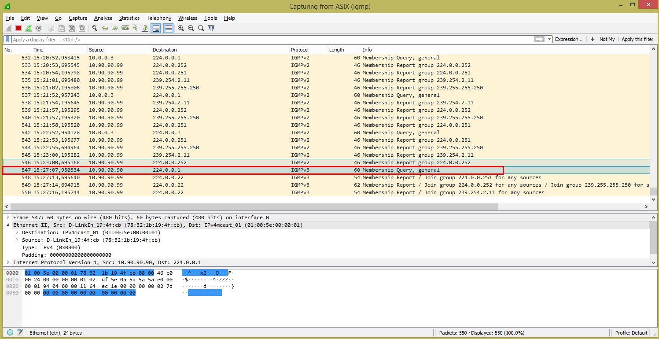Open the Statistics menu
Screen dimensions: 659x339
pyautogui.click(x=129, y=18)
